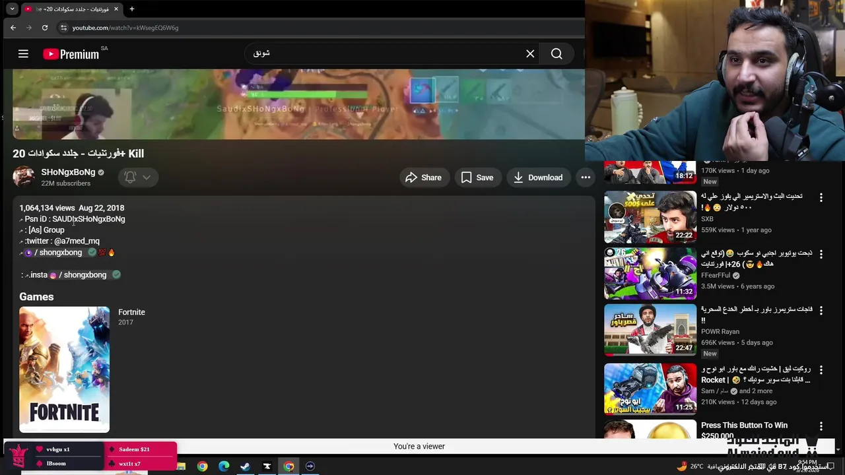Screen dimensions: 845x475
Task: Select the YouTube video browser tab
Action: [x=71, y=9]
